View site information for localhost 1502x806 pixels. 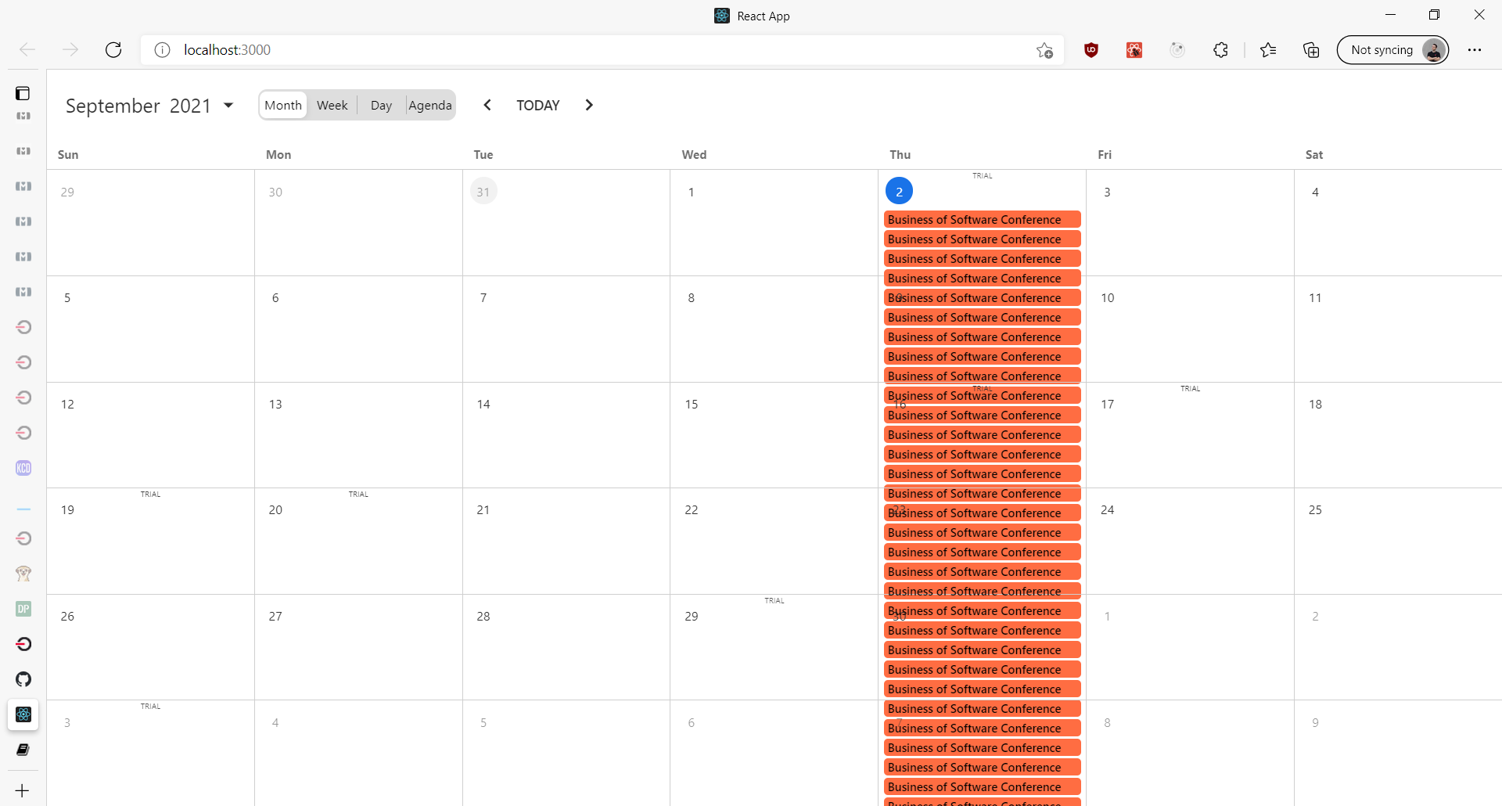click(162, 50)
